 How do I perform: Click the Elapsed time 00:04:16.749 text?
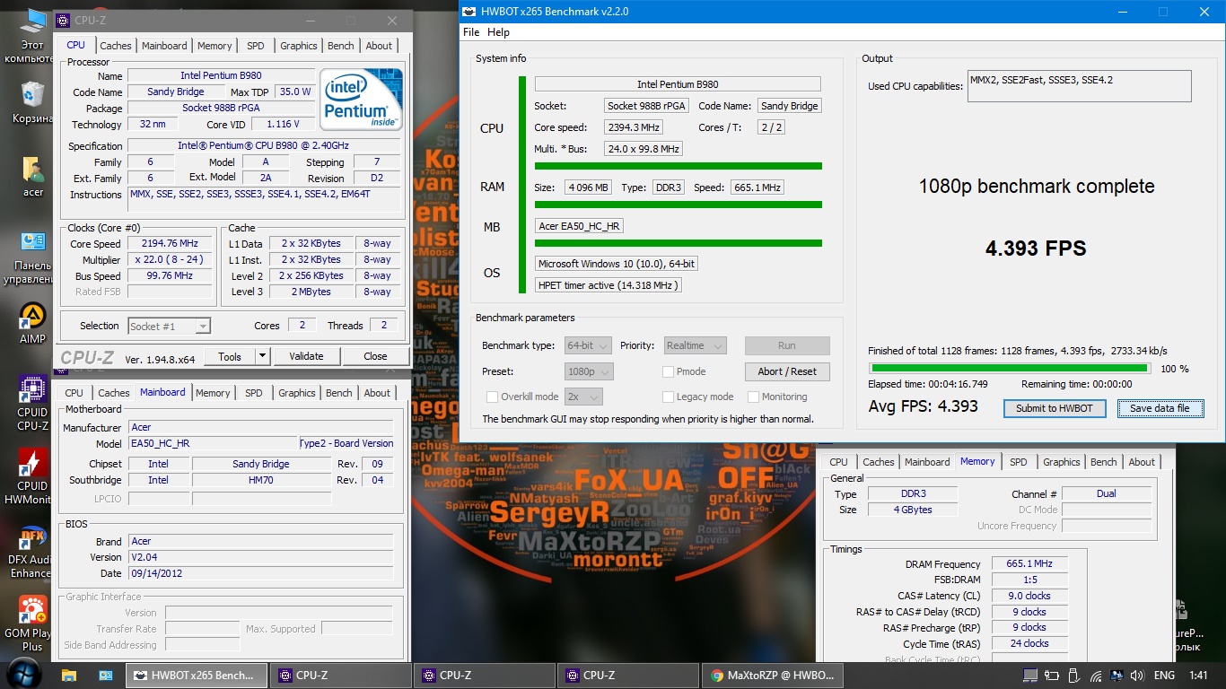[928, 384]
